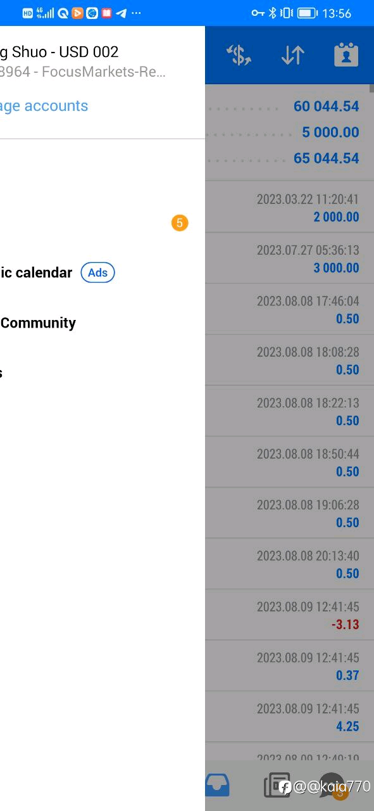Image resolution: width=374 pixels, height=811 pixels.
Task: Select the 2023.08.08 20:13:40 entry
Action: pos(289,564)
